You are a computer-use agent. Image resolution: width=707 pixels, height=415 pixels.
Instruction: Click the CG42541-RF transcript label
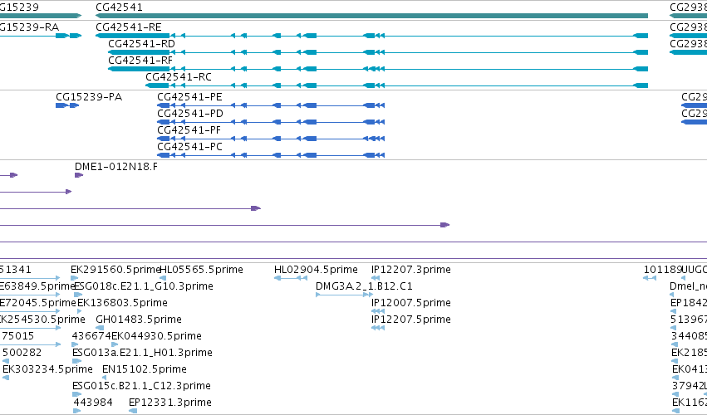(140, 61)
